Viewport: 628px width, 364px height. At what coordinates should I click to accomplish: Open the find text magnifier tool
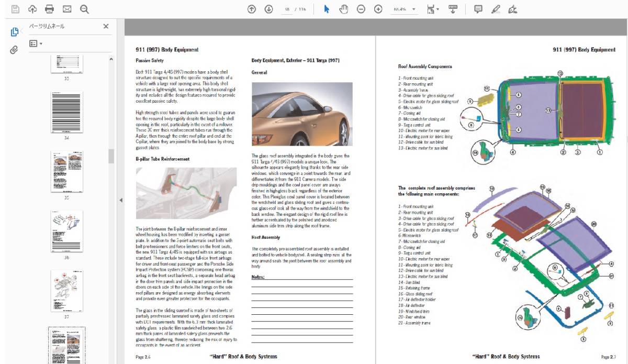point(84,9)
